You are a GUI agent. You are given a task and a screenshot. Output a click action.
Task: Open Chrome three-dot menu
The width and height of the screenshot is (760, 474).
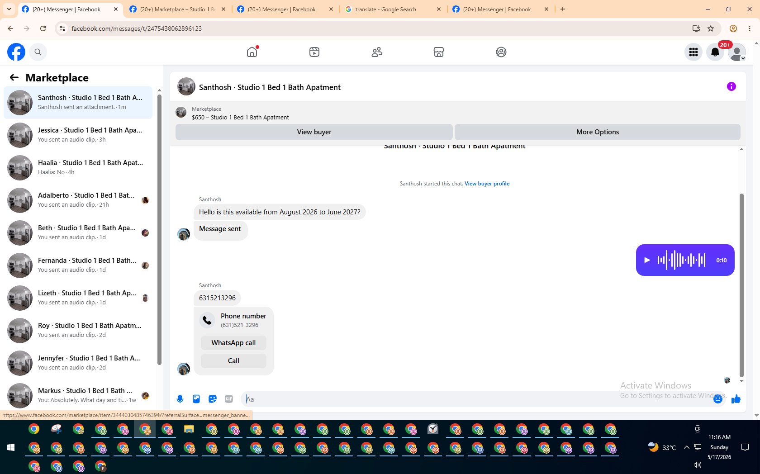click(x=750, y=28)
